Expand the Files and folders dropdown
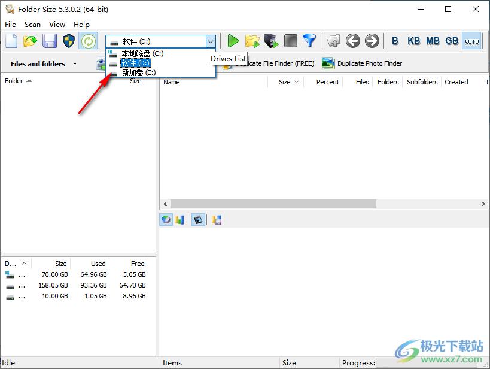The height and width of the screenshot is (369, 490). click(75, 64)
